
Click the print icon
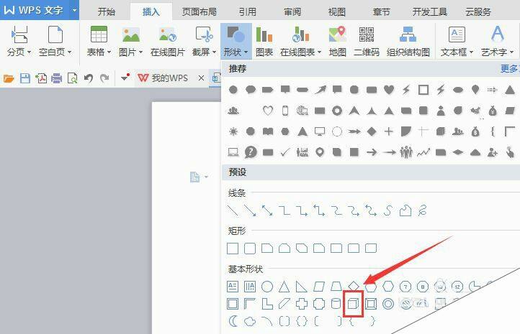[57, 78]
